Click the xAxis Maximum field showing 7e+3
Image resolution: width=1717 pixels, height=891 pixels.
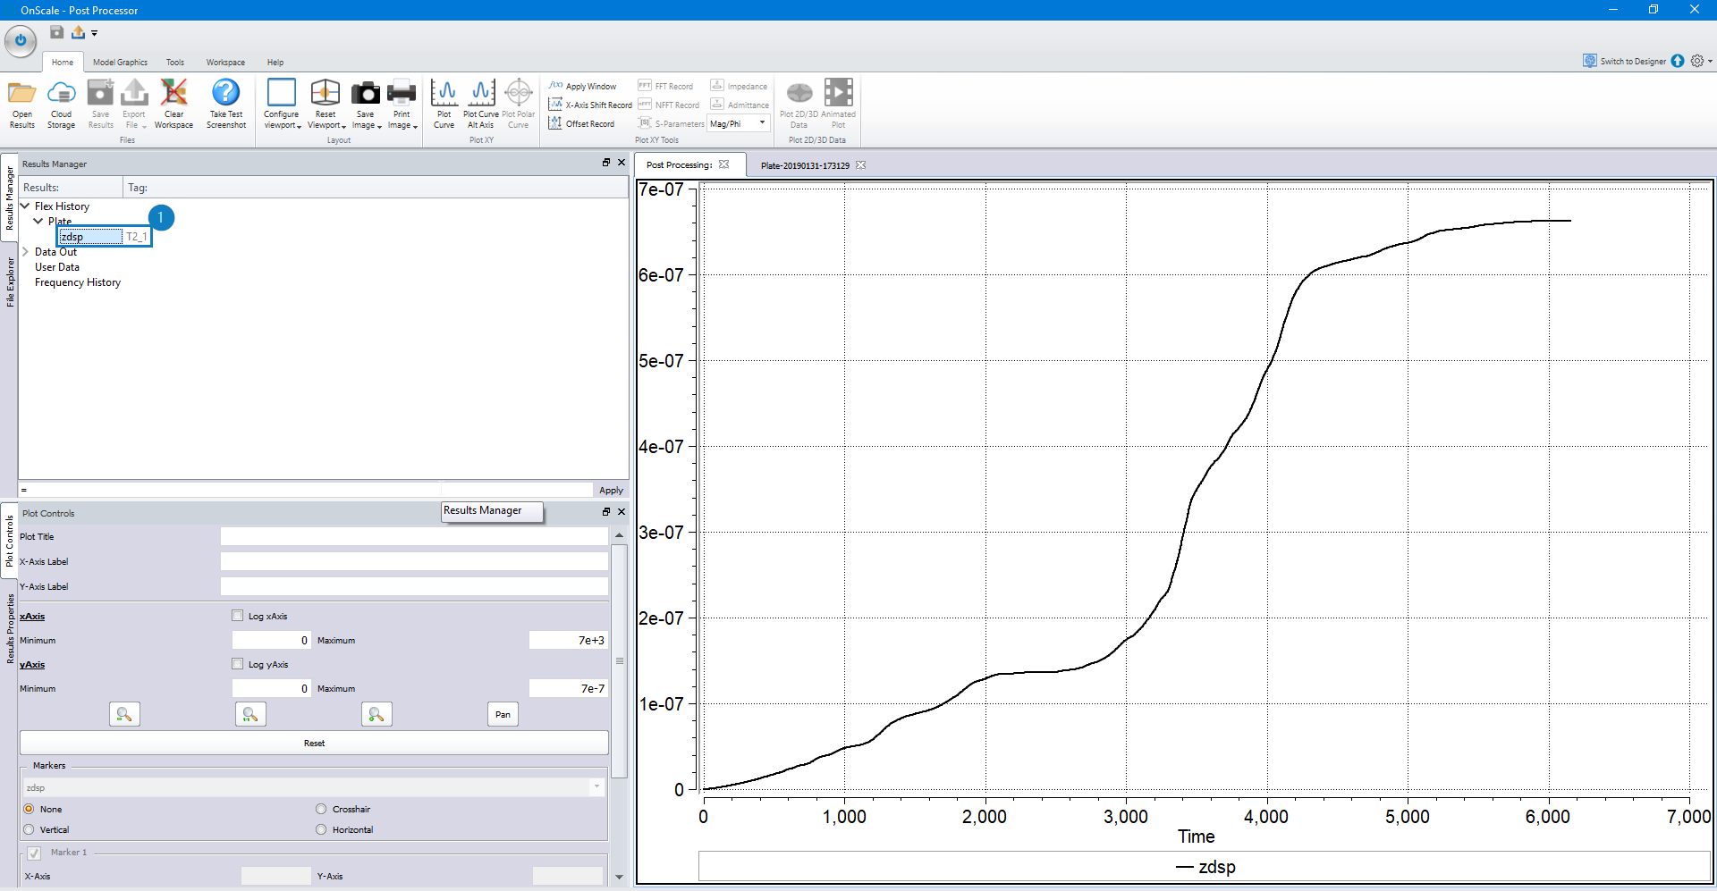pos(568,640)
